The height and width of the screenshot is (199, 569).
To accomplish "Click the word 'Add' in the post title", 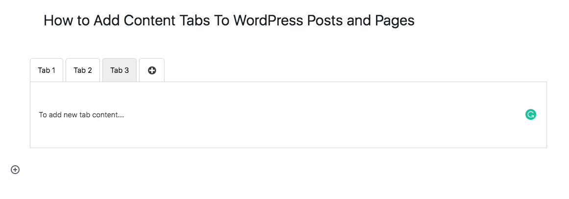I will pos(107,21).
